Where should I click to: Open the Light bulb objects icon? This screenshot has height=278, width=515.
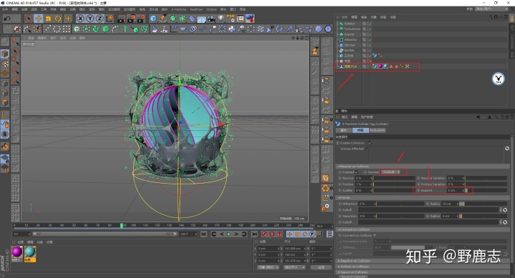[x=221, y=19]
